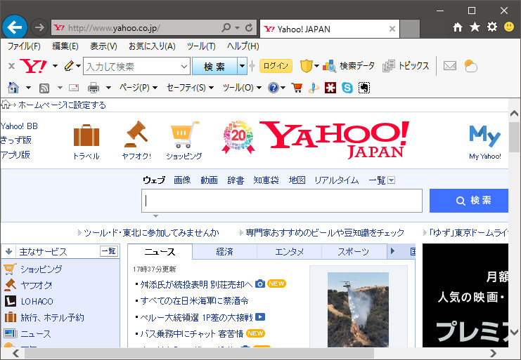
Task: Click the Read mail command bar icon
Action: (x=74, y=88)
